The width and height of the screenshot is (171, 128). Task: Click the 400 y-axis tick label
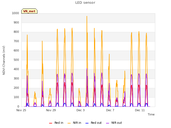16,69
